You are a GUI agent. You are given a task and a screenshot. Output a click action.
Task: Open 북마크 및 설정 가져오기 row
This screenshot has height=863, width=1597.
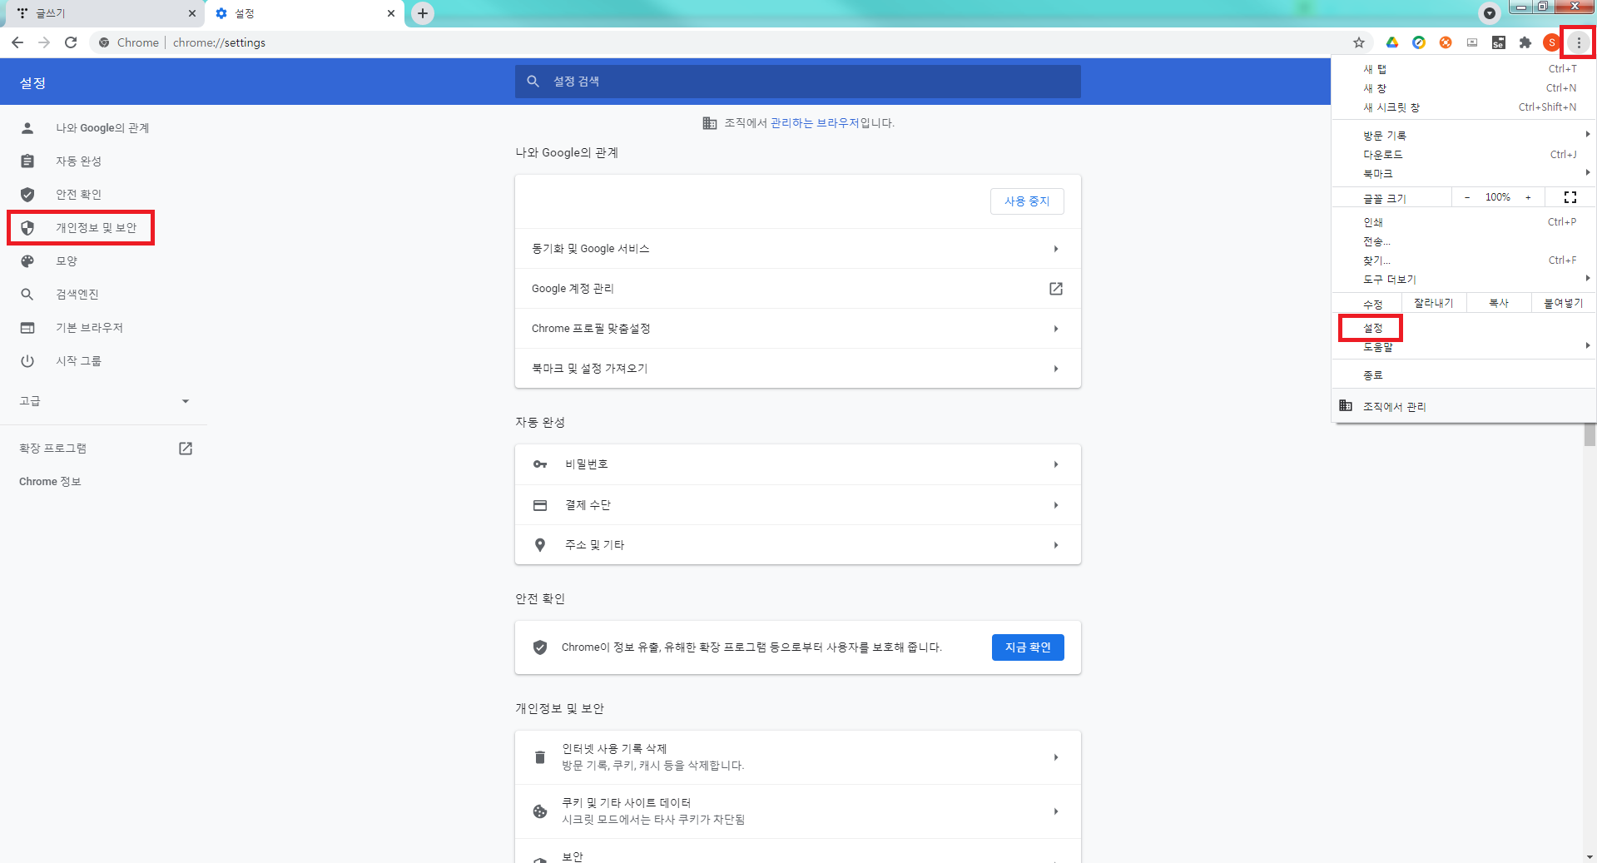click(x=797, y=369)
